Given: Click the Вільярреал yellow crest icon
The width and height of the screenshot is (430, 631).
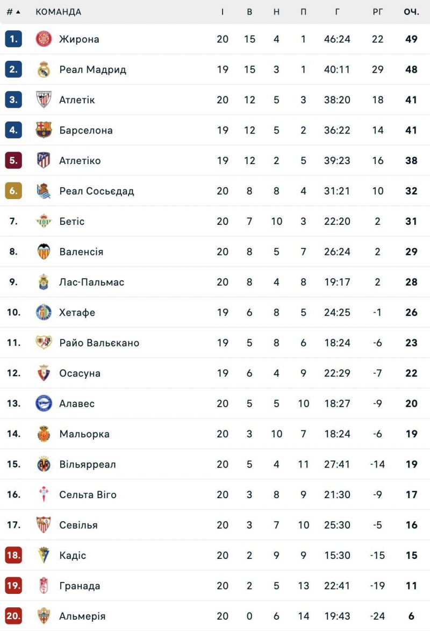Looking at the screenshot, I should click(x=44, y=464).
